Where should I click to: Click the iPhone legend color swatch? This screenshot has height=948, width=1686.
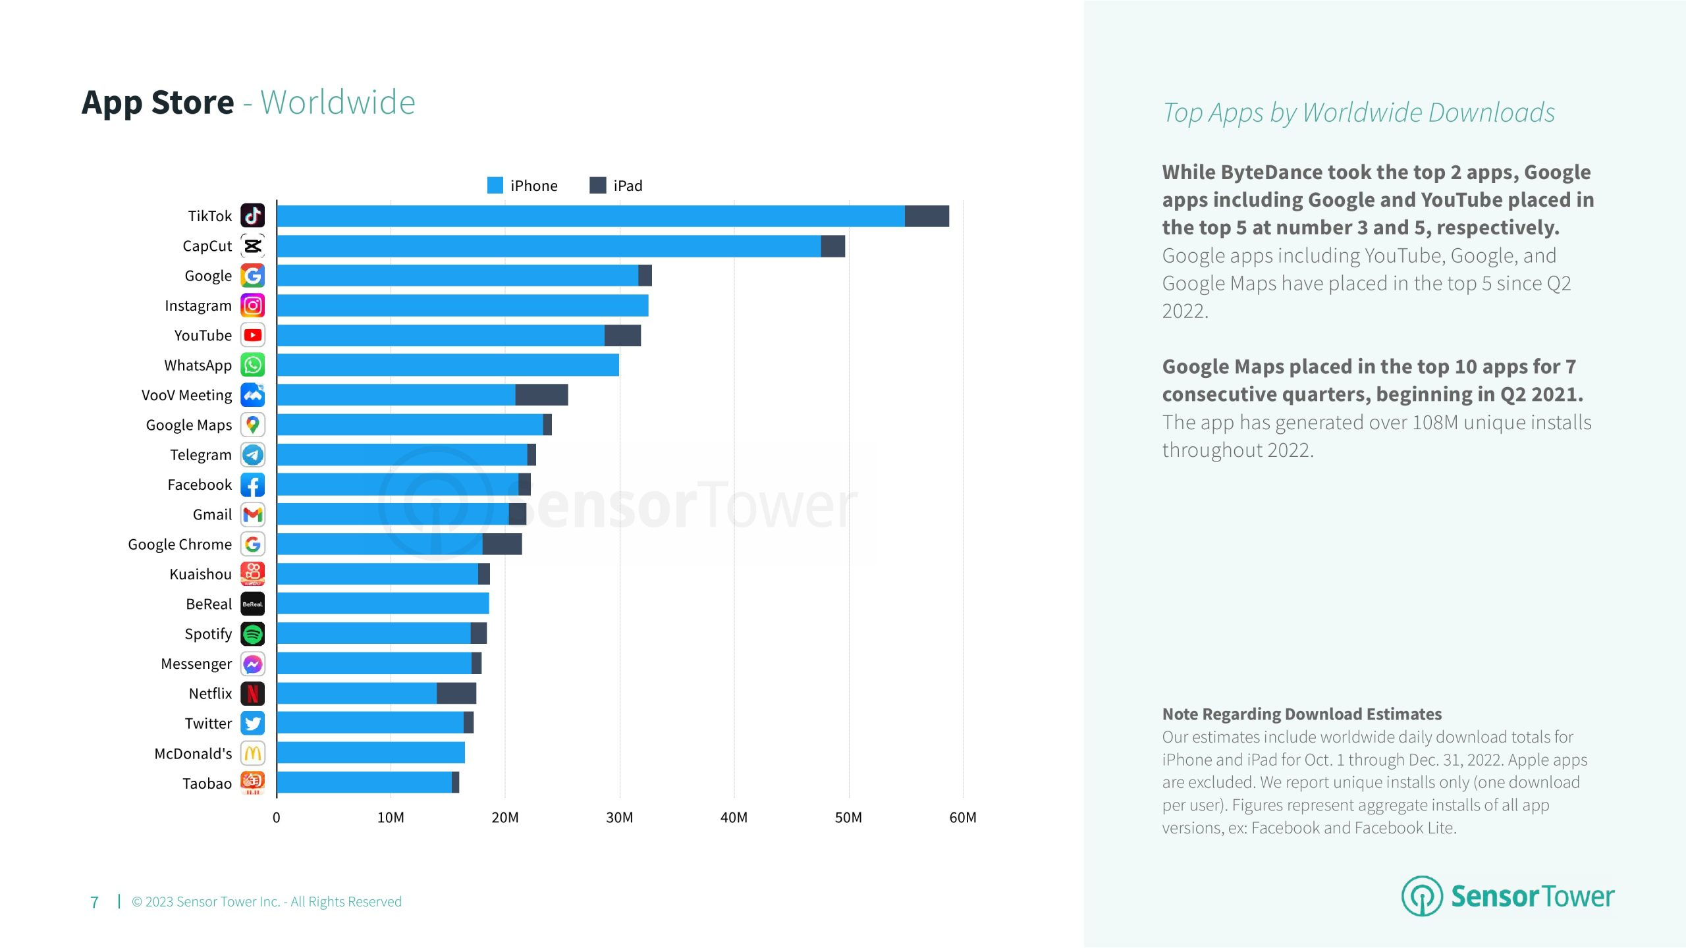pos(495,185)
